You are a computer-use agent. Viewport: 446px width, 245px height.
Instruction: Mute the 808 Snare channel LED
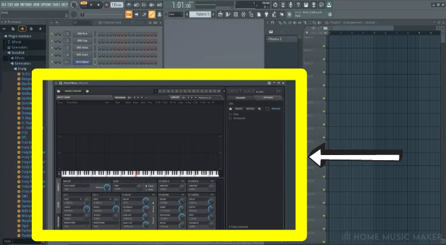tap(52, 55)
